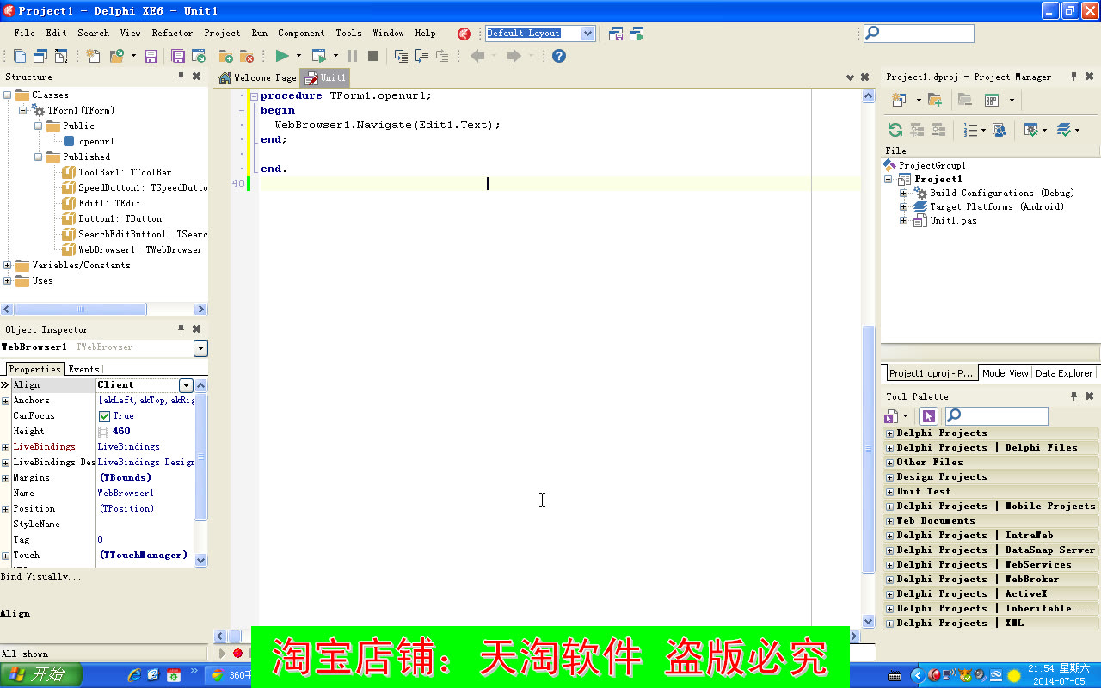Open the Default Layout dropdown
This screenshot has width=1101, height=688.
click(x=588, y=33)
